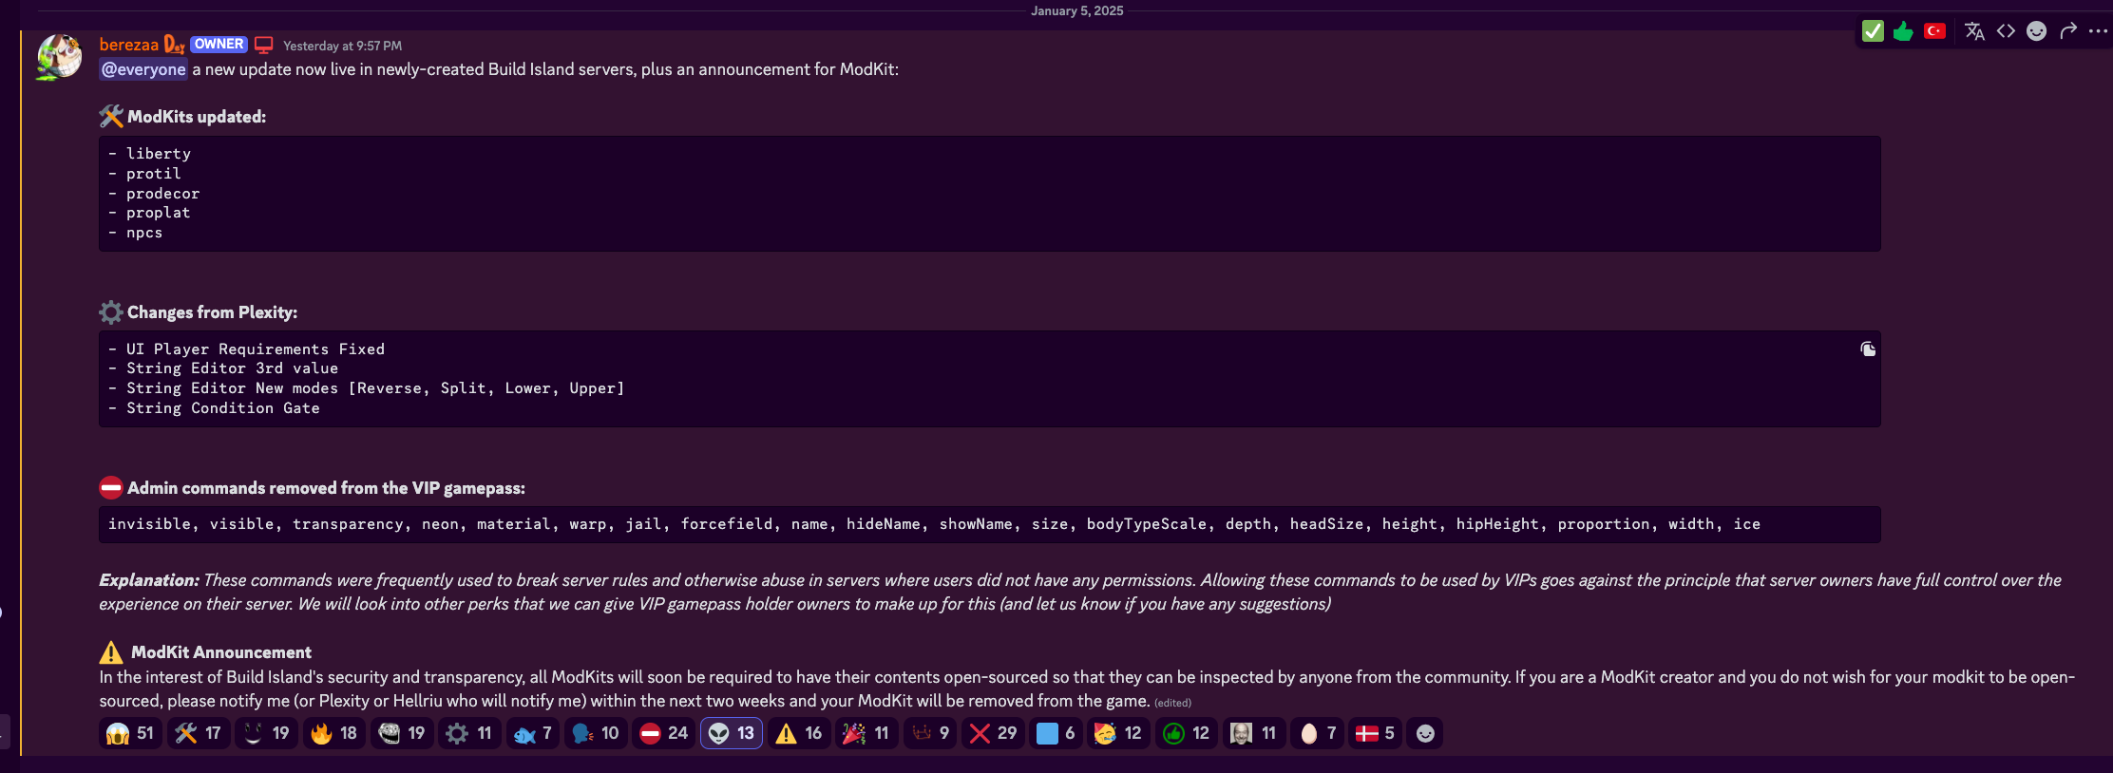Image resolution: width=2113 pixels, height=773 pixels.
Task: Click the ModKit Announcement heading
Action: coord(221,652)
